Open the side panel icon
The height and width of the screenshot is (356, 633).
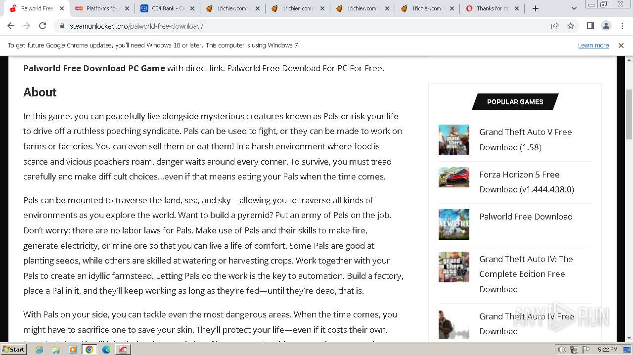pos(590,26)
